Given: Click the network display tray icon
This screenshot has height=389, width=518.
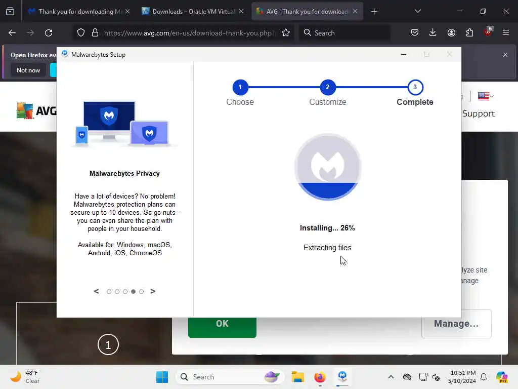Looking at the screenshot, I should click(x=423, y=377).
